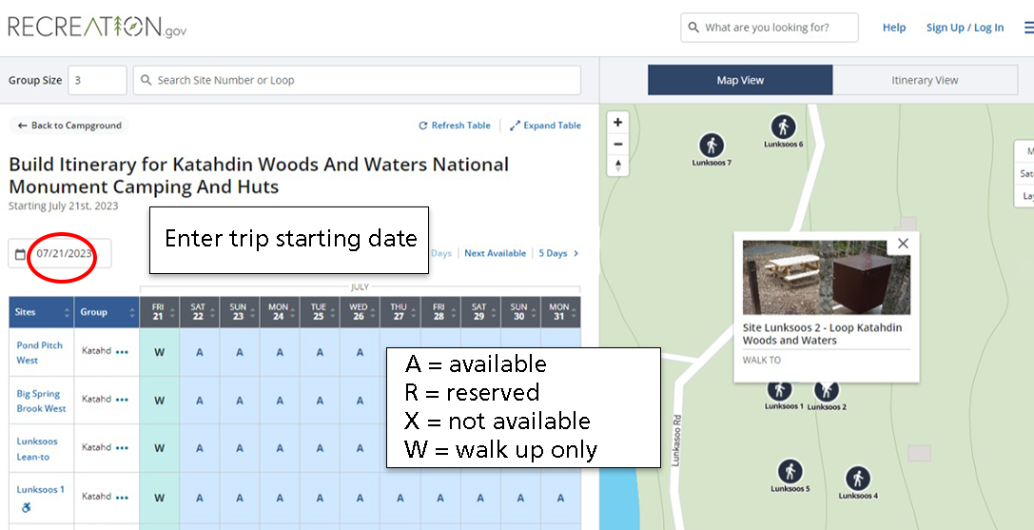1034x530 pixels.
Task: Sort the table by Sites column
Action: pos(41,312)
